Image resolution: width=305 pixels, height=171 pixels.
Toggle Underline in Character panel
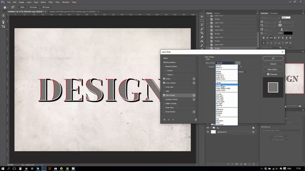tap(286, 38)
